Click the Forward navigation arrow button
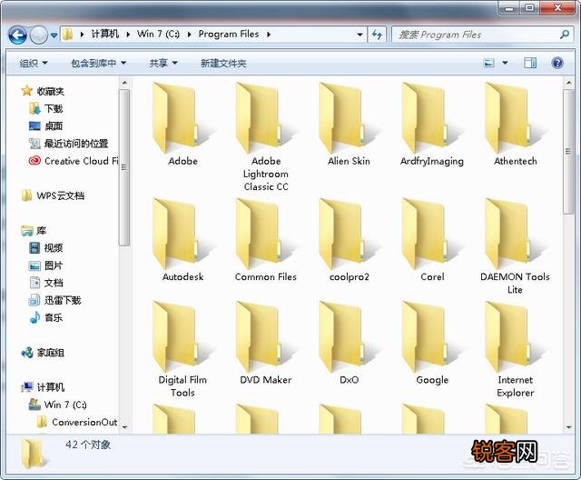The width and height of the screenshot is (581, 480). [38, 35]
